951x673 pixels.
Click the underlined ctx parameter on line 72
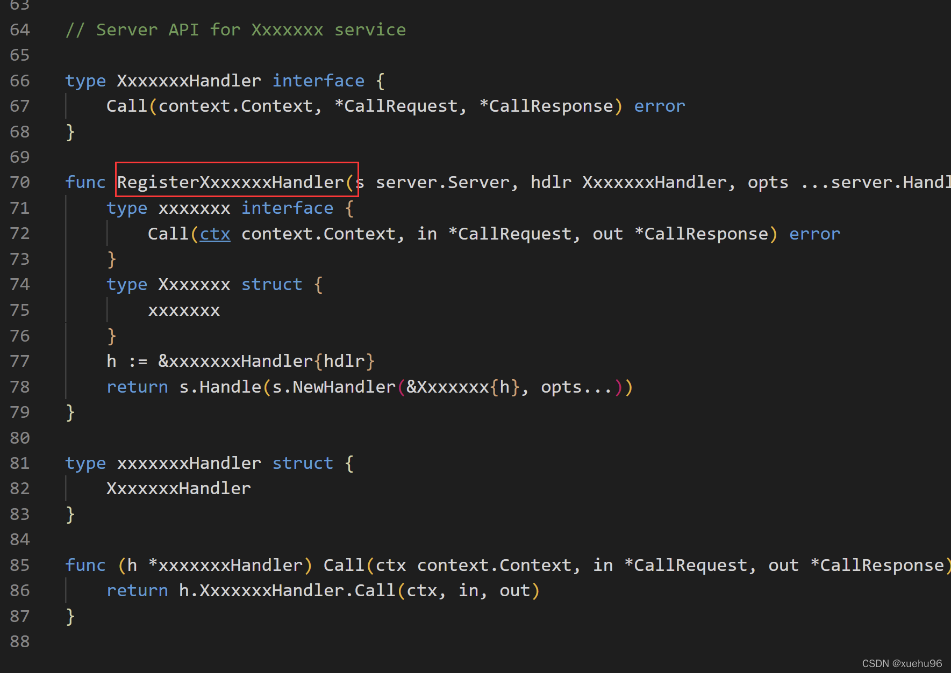(215, 234)
